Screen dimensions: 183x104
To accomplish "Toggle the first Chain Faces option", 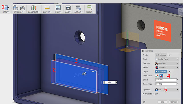I will tap(157, 76).
